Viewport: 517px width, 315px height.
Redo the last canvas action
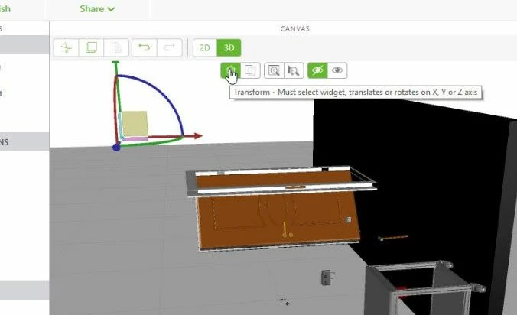point(170,47)
